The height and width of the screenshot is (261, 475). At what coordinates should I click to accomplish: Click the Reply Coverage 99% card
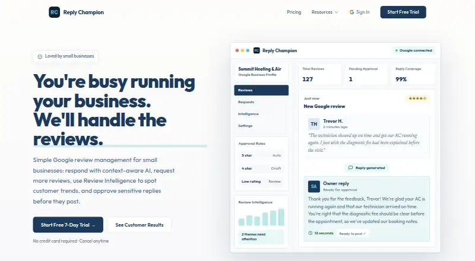click(413, 74)
